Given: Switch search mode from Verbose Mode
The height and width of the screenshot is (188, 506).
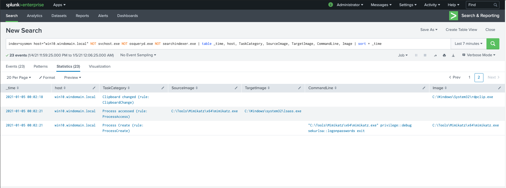Looking at the screenshot, I should (x=479, y=55).
